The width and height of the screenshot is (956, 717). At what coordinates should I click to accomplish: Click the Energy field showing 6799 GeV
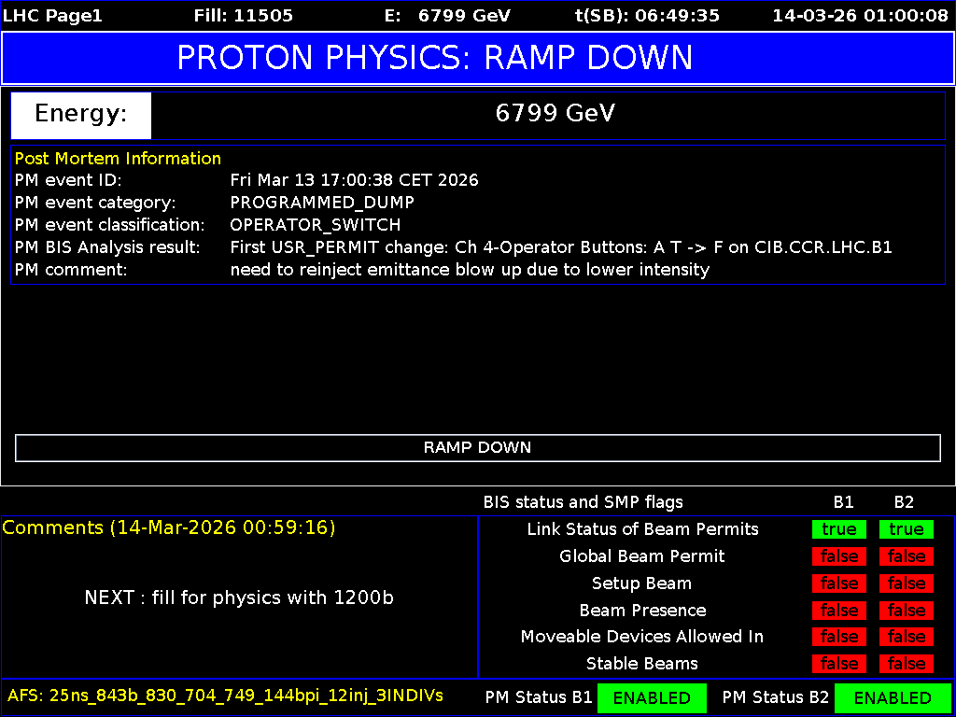[555, 114]
